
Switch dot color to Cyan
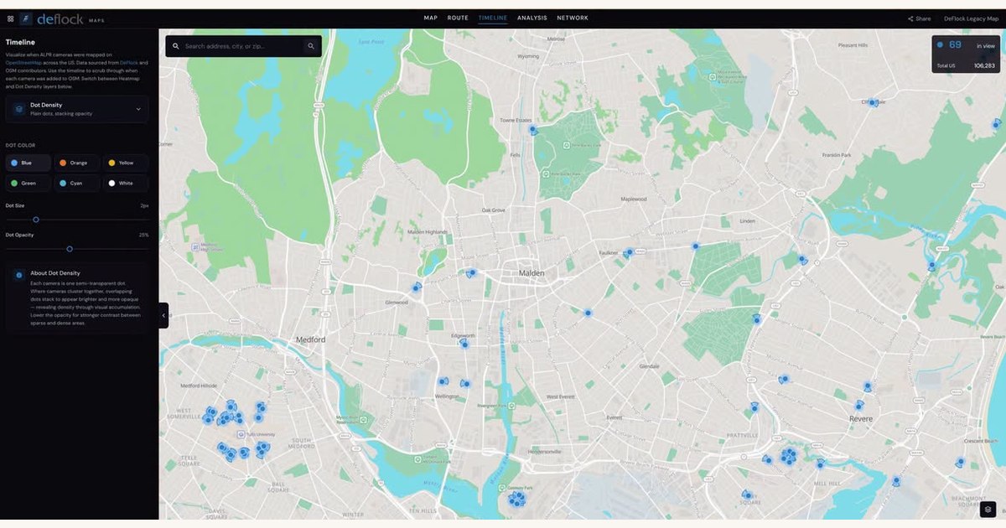77,183
